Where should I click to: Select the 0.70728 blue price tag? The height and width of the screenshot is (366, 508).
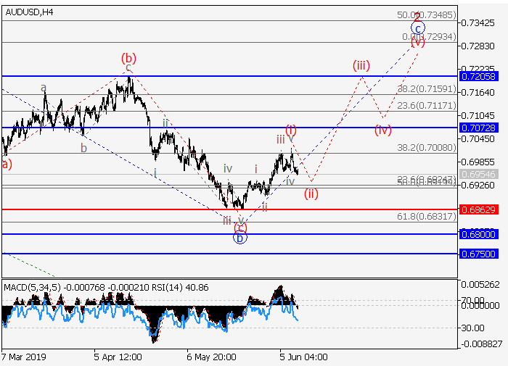point(478,128)
